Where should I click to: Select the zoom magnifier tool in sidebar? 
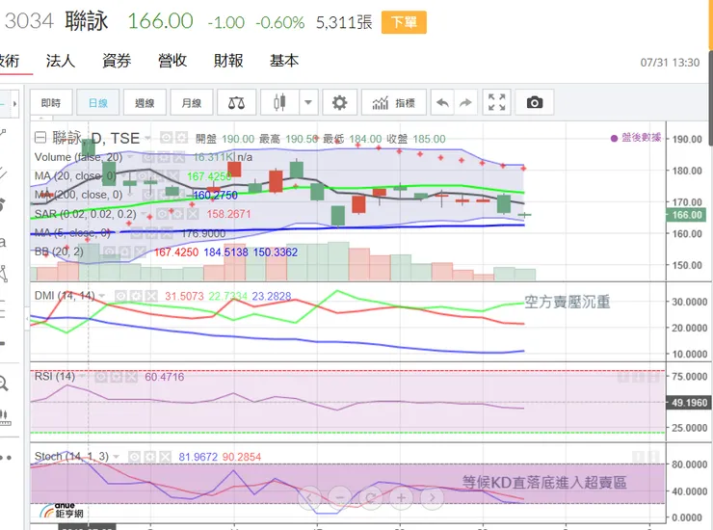pos(3,384)
